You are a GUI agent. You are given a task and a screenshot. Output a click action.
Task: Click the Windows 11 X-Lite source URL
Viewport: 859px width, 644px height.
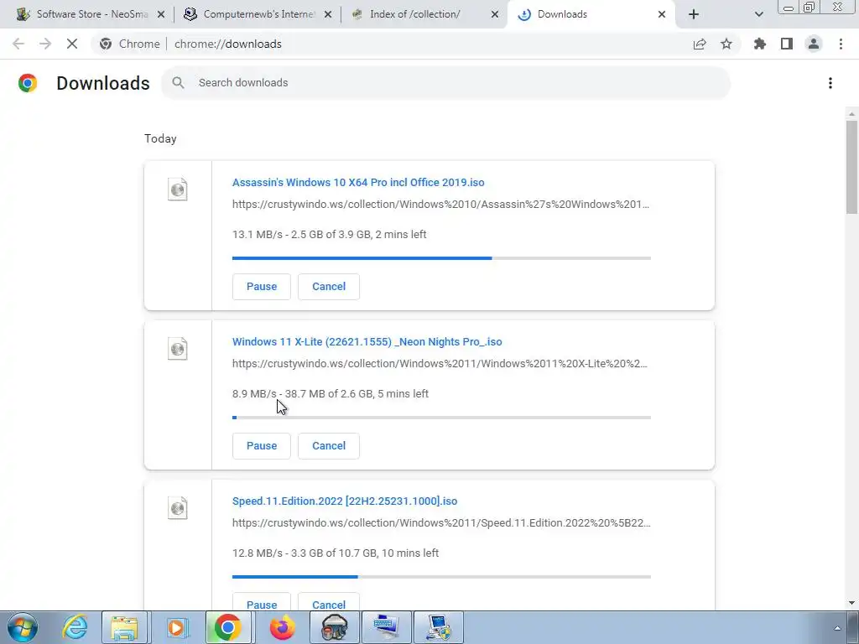tap(440, 364)
